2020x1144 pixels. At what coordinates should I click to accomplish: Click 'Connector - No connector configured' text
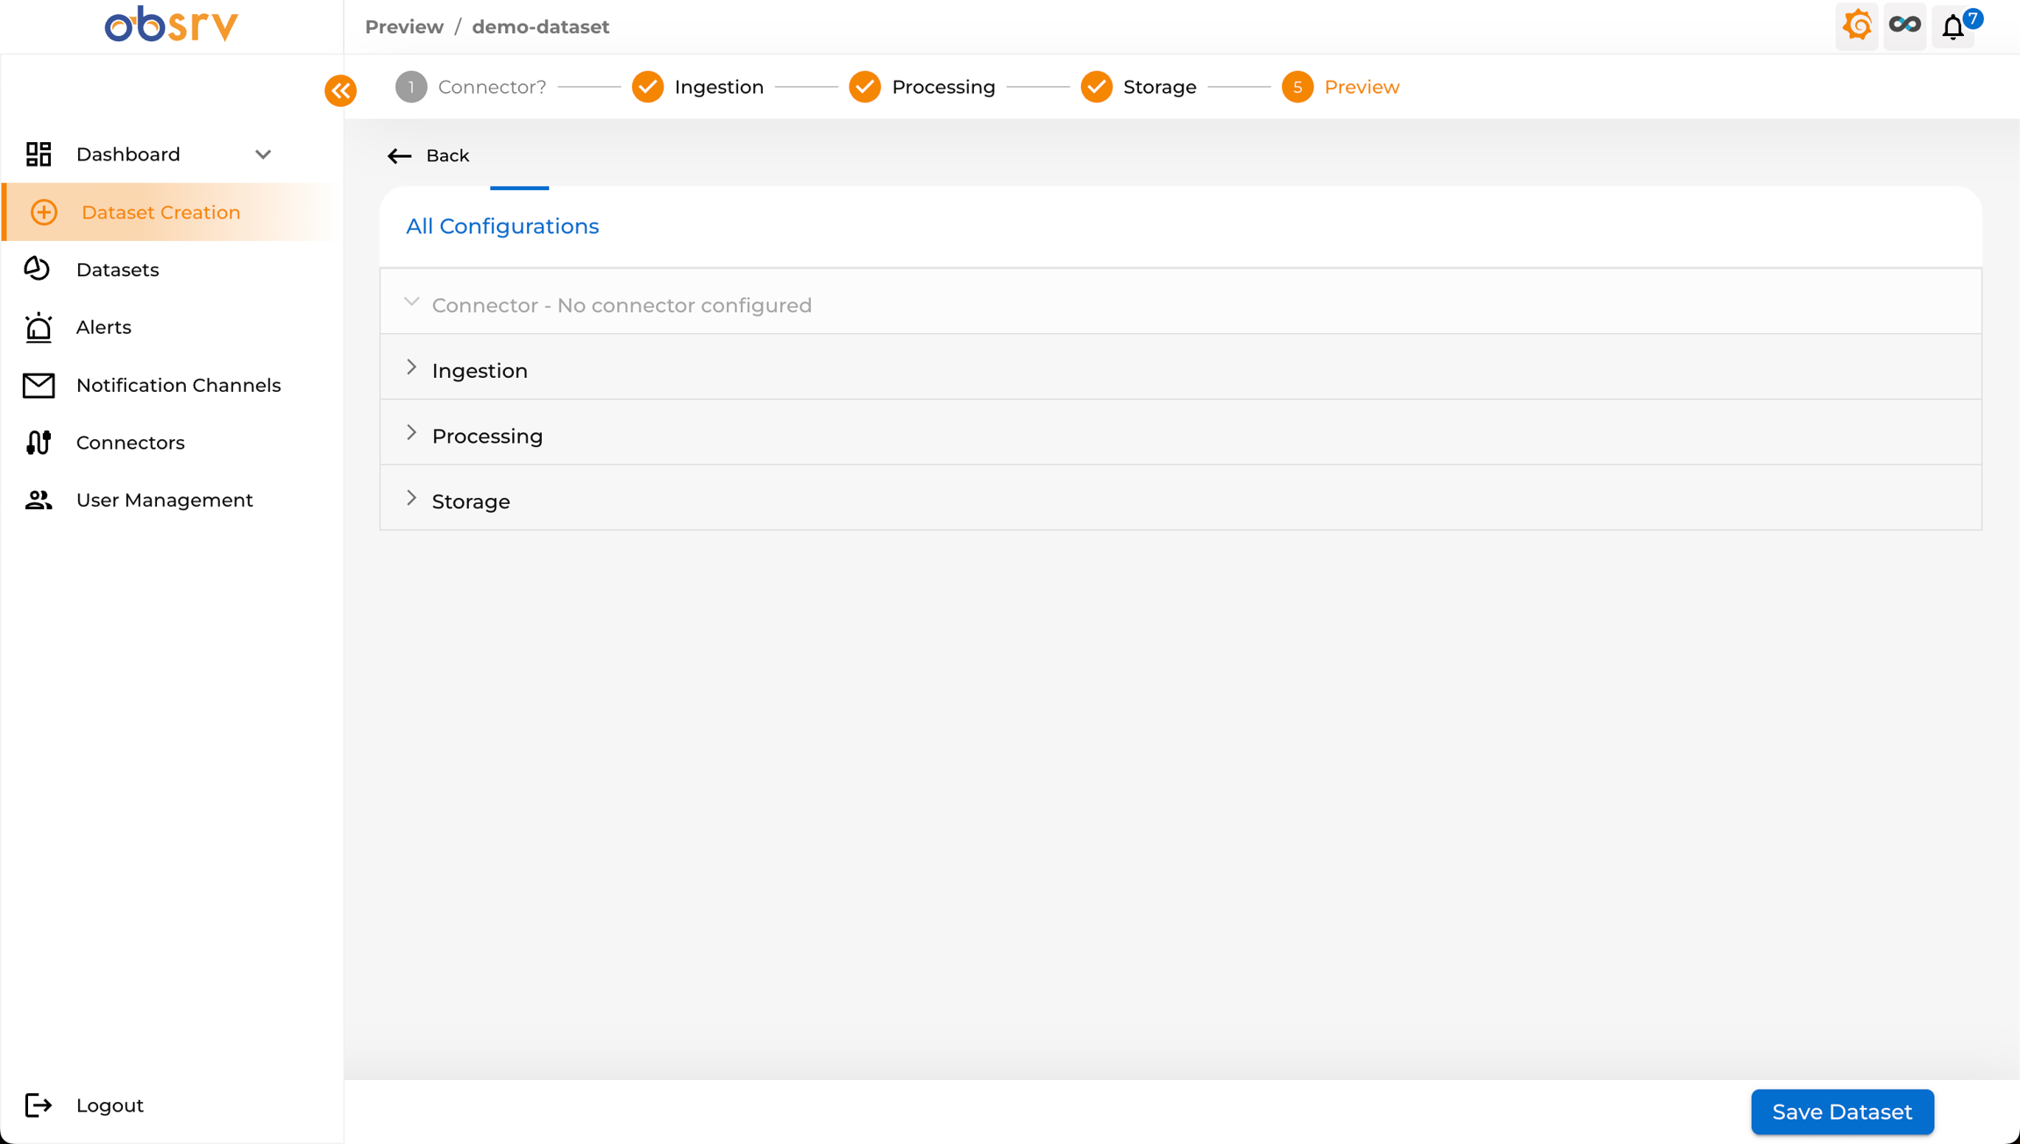pos(622,305)
